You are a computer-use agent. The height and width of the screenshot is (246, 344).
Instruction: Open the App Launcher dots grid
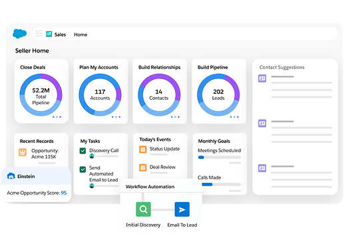click(39, 33)
